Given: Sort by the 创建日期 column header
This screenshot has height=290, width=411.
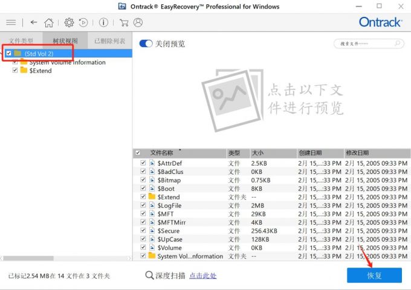Looking at the screenshot, I should [x=310, y=153].
